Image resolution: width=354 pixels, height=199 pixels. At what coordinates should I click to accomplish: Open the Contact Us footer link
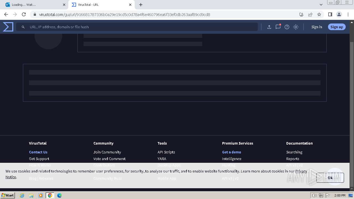point(38,152)
